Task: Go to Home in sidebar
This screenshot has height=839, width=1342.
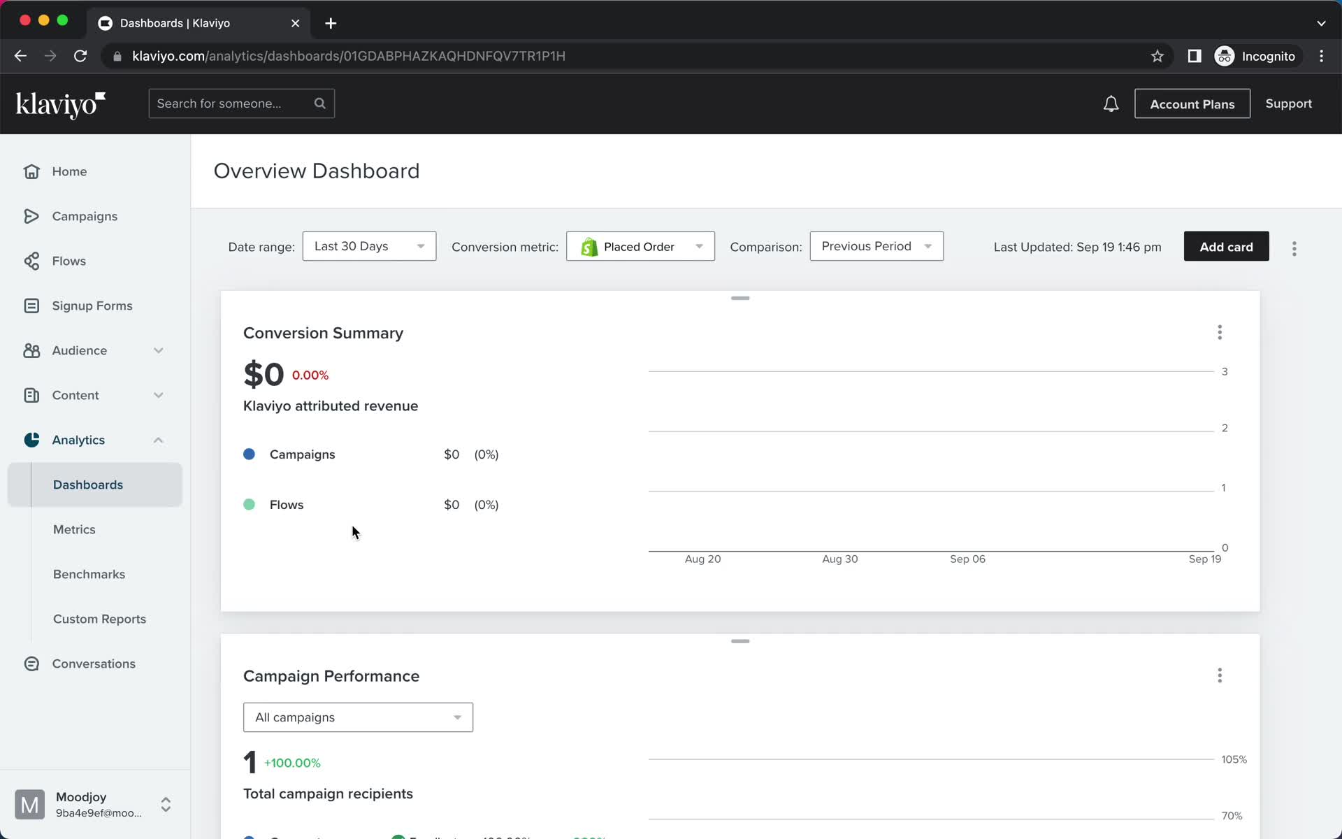Action: (69, 171)
